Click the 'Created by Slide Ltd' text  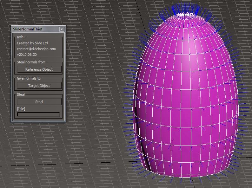[32, 43]
